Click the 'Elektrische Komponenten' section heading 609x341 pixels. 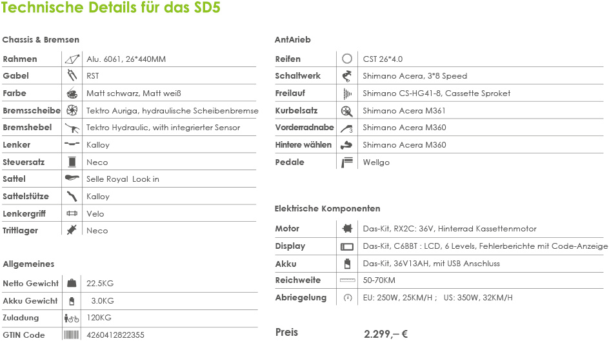327,209
